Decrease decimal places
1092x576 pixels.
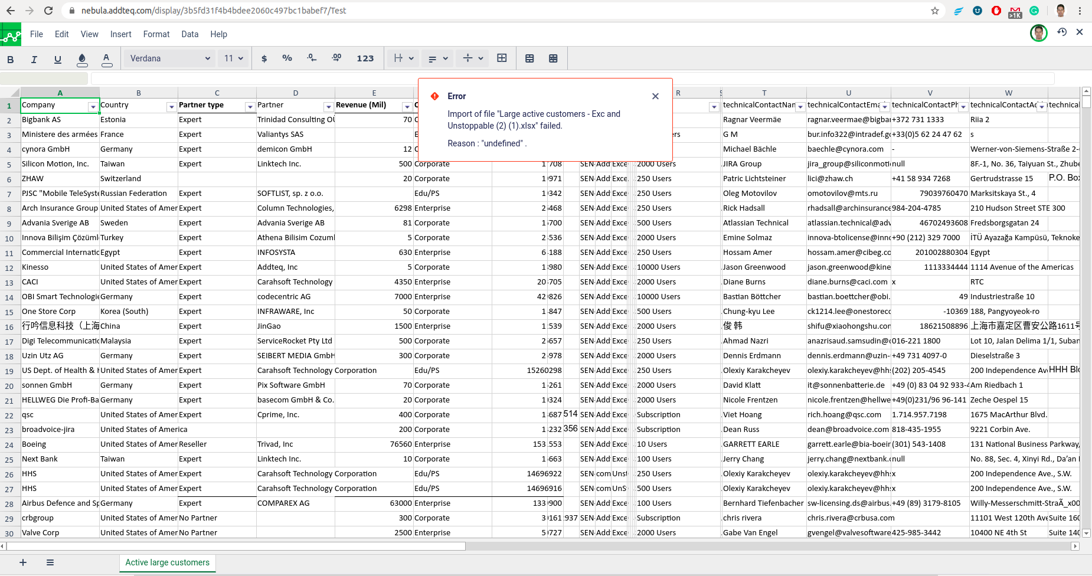tap(312, 58)
